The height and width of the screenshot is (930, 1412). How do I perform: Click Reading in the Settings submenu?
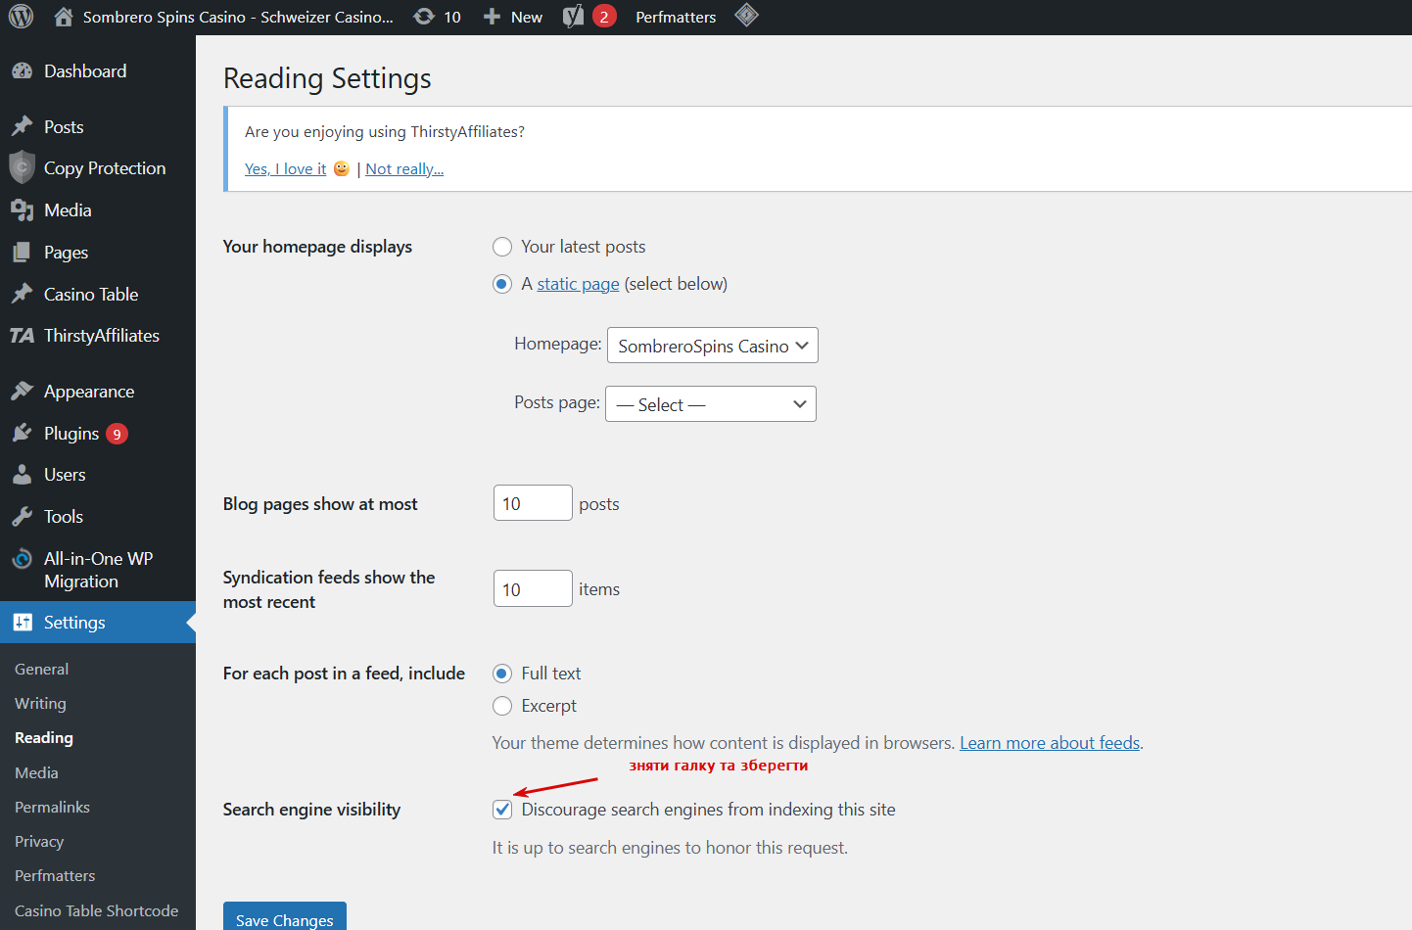click(x=44, y=738)
